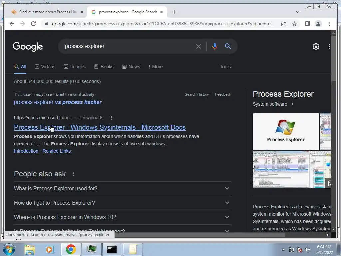Image resolution: width=341 pixels, height=256 pixels.
Task: Click the magnifier search button
Action: (228, 46)
